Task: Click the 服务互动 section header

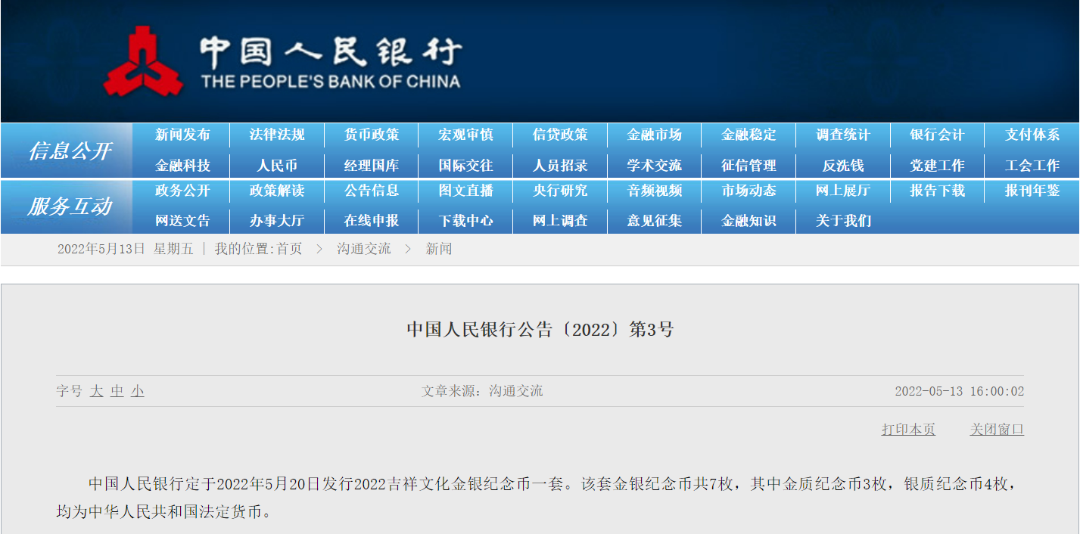Action: click(x=70, y=206)
